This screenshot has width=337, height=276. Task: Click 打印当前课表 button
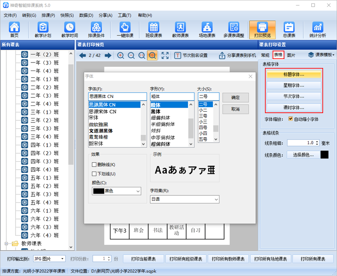(143, 259)
